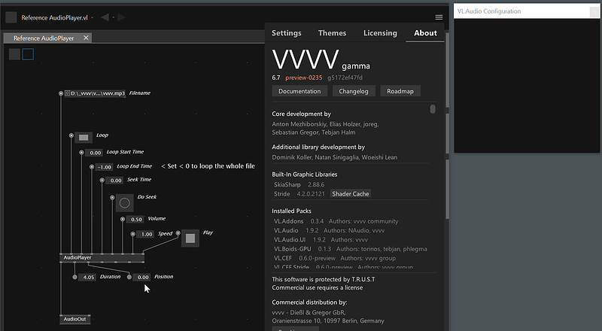Viewport: 602px width, 331px height.
Task: Click the Volume pin circle
Action: tap(123, 219)
